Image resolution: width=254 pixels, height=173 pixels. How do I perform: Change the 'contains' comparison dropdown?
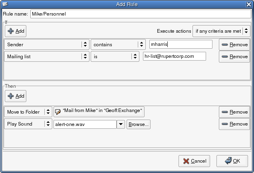118,45
